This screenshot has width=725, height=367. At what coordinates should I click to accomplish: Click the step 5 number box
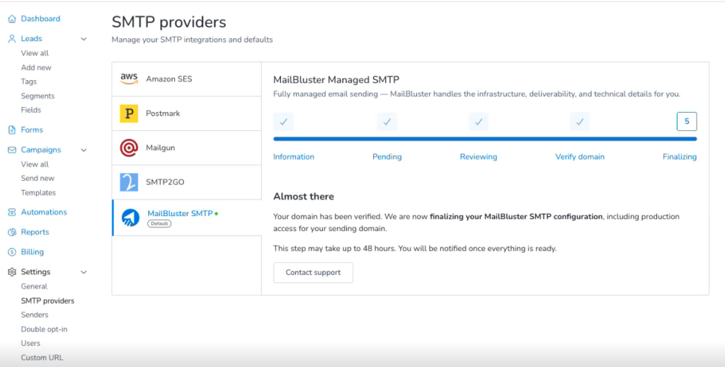(687, 122)
